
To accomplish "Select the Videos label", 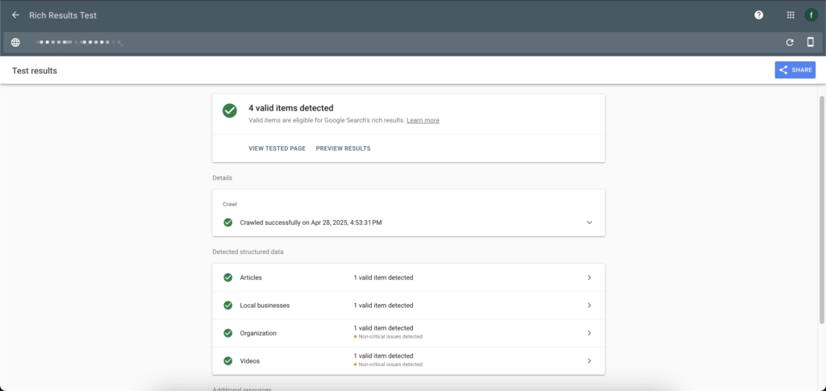I will [250, 361].
